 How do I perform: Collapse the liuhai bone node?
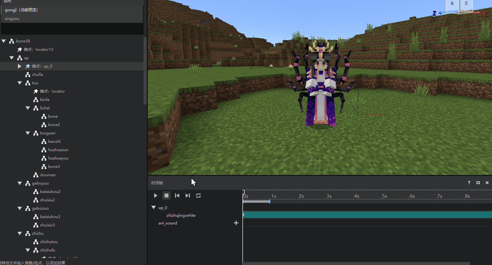[x=28, y=108]
